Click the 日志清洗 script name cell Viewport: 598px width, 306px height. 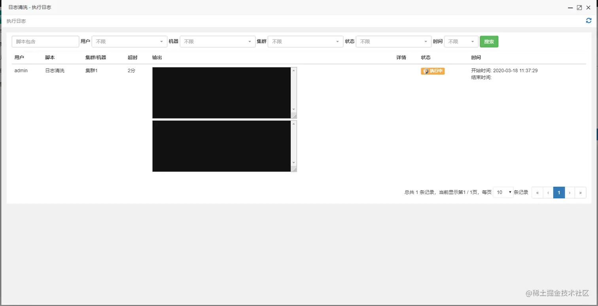click(x=55, y=71)
